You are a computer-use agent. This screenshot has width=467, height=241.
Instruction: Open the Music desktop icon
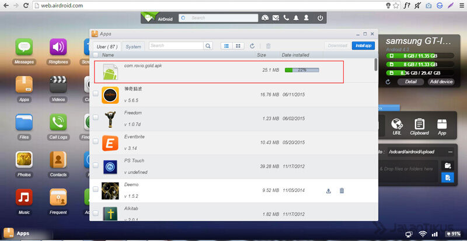coord(24,197)
